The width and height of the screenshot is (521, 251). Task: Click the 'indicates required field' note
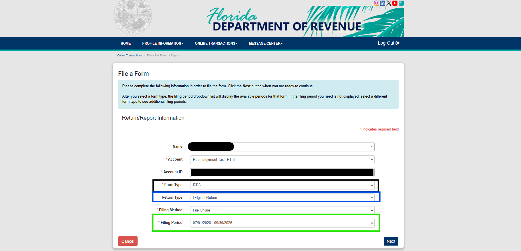coord(379,129)
